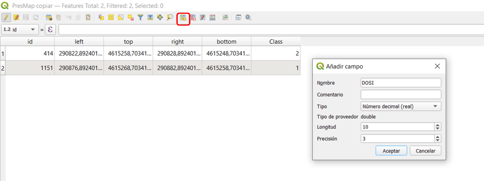The width and height of the screenshot is (484, 181).
Task: Decrease Precisión with down arrow
Action: [x=438, y=141]
